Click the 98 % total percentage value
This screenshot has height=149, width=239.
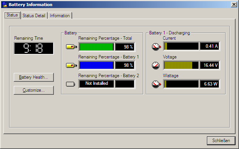[x=125, y=47]
